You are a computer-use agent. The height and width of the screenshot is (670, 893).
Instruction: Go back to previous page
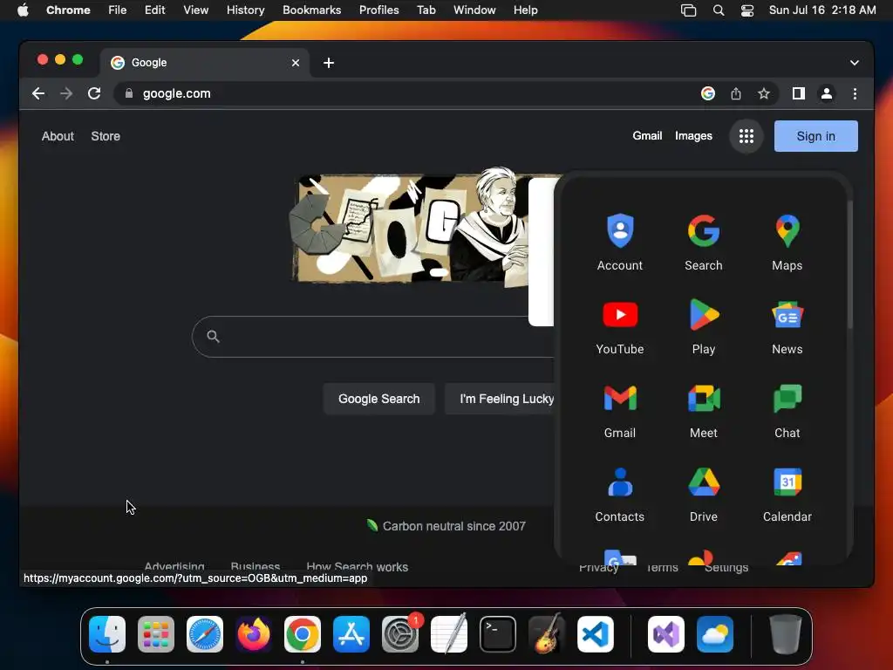coord(38,93)
